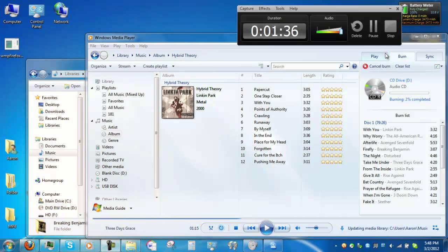Open the View options icon beside the search box
This screenshot has height=252, width=448.
pos(261,66)
